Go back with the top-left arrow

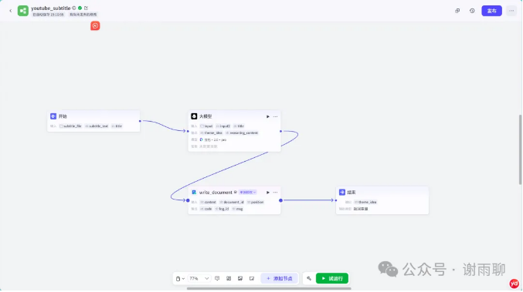pyautogui.click(x=10, y=11)
